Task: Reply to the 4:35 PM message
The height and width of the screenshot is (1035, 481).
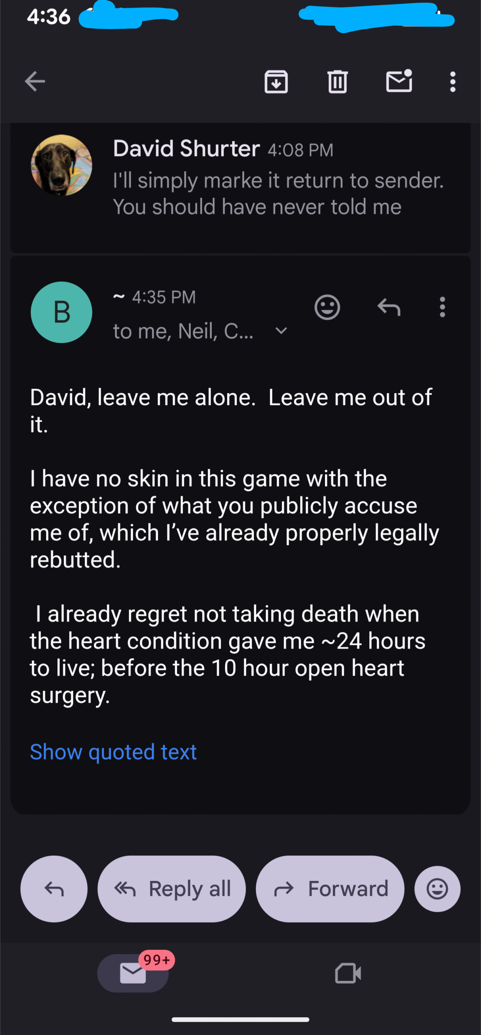Action: point(389,308)
